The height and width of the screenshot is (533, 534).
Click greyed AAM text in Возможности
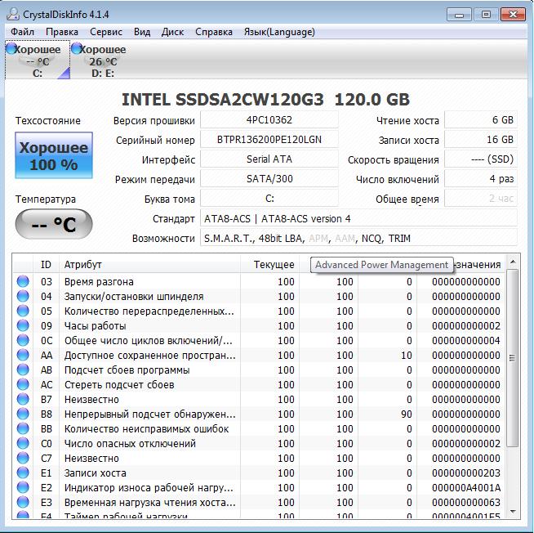pyautogui.click(x=345, y=239)
